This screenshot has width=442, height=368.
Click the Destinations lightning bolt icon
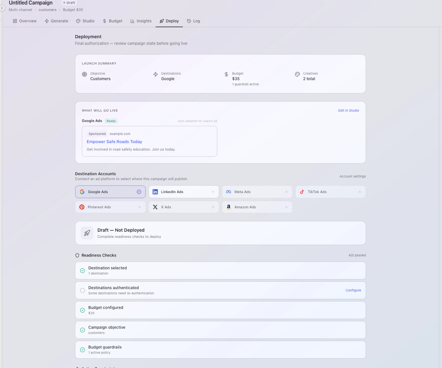coord(156,74)
